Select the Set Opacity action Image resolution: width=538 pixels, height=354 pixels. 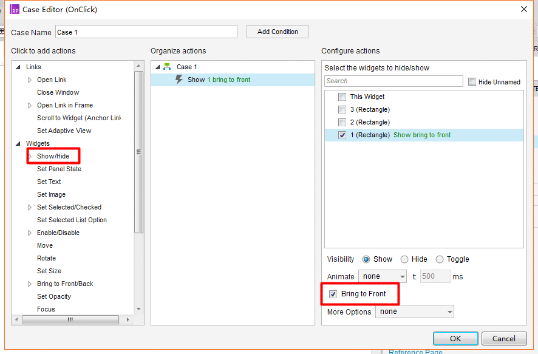pos(54,296)
